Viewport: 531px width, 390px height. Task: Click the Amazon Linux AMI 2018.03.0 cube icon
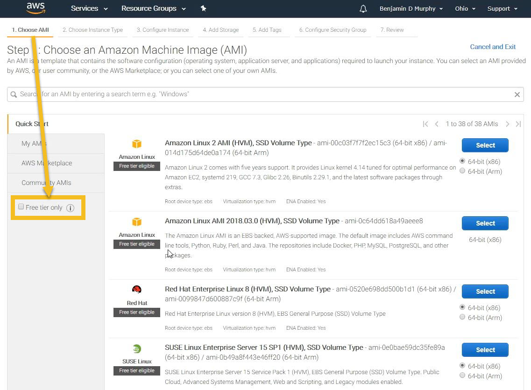(x=137, y=222)
